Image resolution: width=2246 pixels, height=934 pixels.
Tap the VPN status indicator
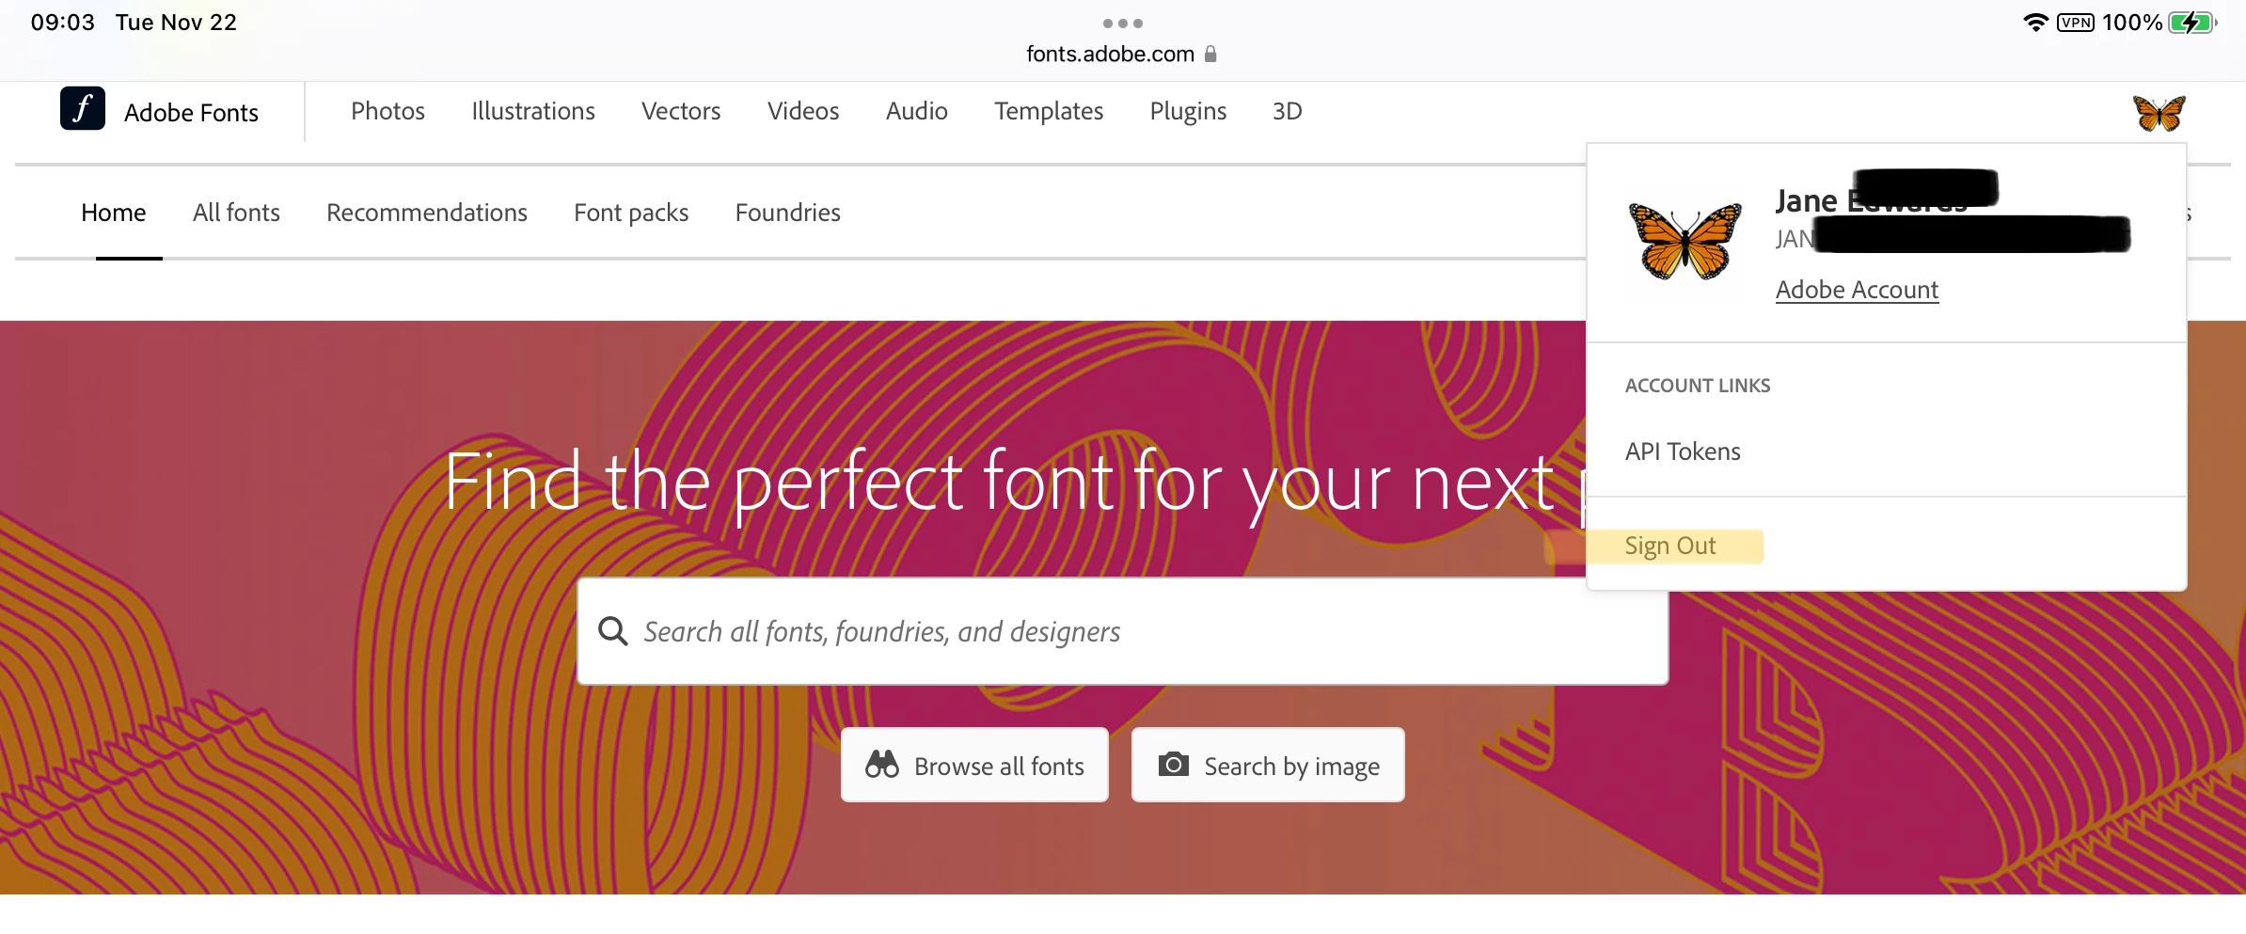[x=2075, y=23]
